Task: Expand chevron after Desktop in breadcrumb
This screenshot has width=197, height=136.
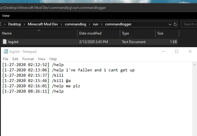Action: click(24, 24)
